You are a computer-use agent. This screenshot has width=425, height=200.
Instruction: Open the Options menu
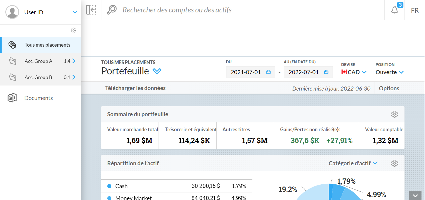tap(389, 88)
